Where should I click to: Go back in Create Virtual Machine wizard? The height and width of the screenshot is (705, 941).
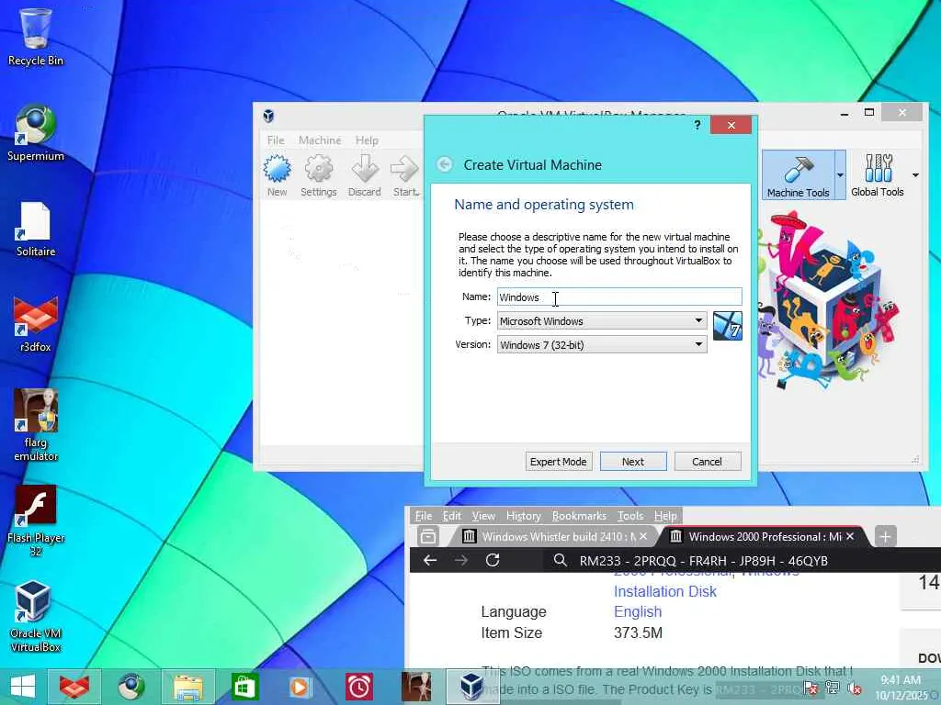(x=445, y=164)
